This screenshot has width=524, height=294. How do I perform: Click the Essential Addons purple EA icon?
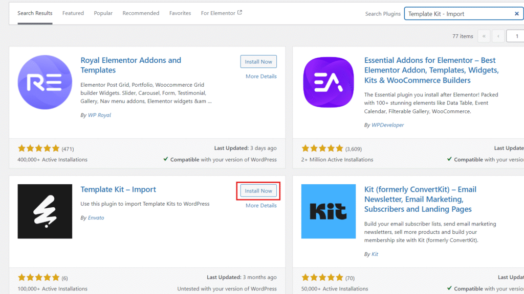pyautogui.click(x=329, y=82)
